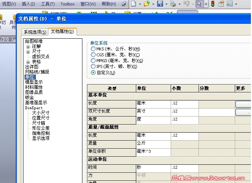252x183 pixels.
Task: Select 图像品质 in the tree
Action: (x=34, y=92)
